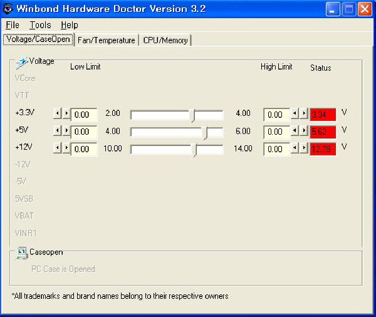This screenshot has width=376, height=317.
Task: Open the Tools menu
Action: pyautogui.click(x=40, y=25)
